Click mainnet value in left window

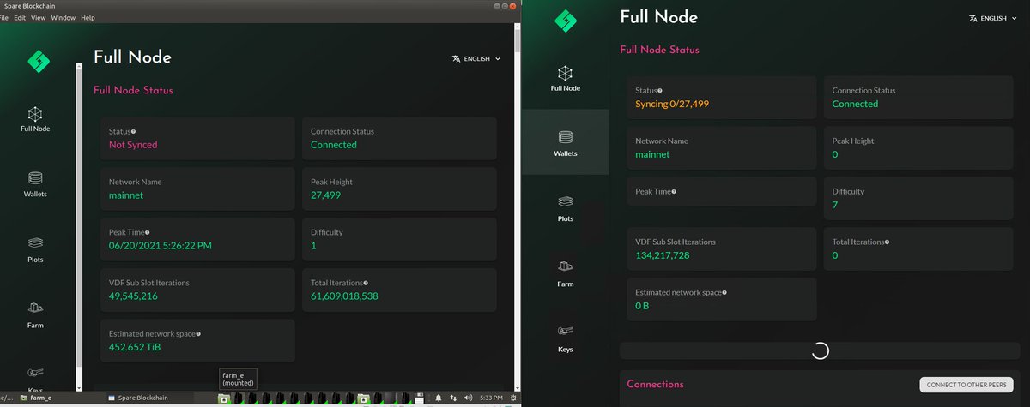pos(126,195)
